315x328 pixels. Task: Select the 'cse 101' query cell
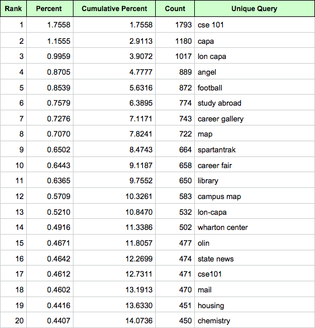[254, 25]
